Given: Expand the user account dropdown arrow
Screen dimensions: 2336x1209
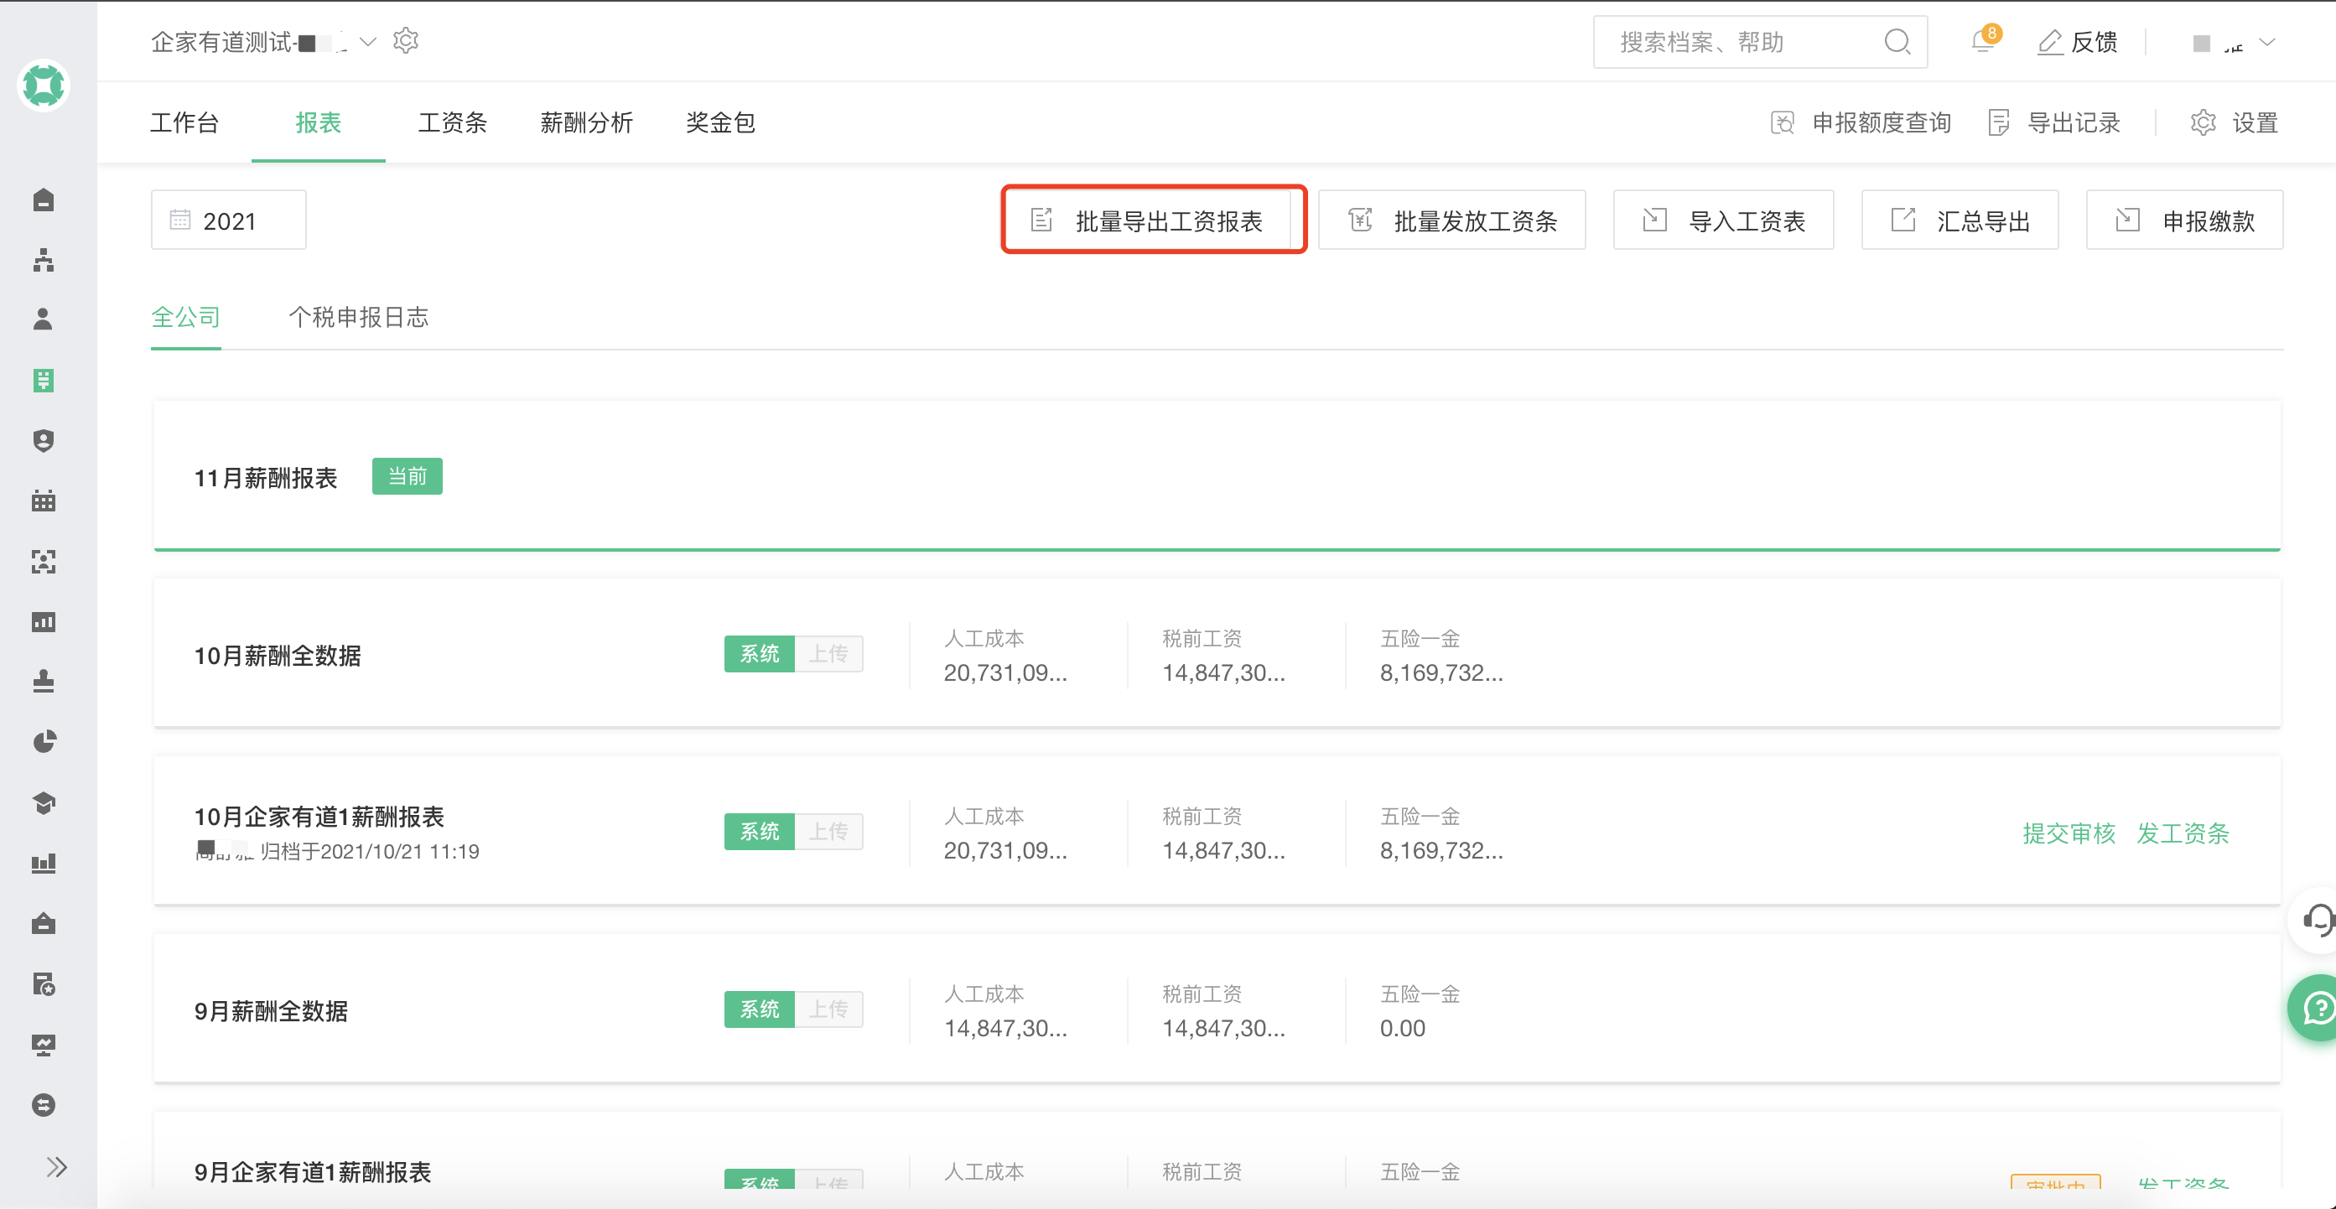Looking at the screenshot, I should tap(2267, 42).
